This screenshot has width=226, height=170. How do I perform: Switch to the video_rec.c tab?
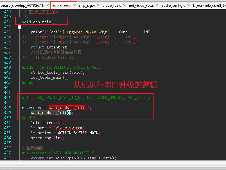112,5
